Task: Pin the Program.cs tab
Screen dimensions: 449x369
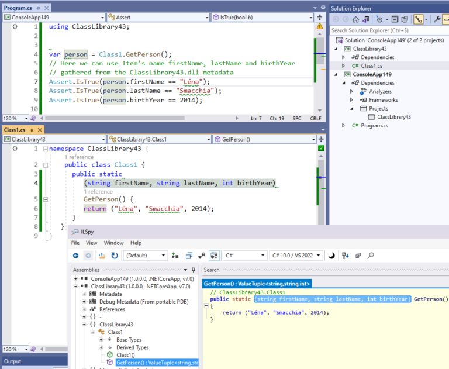Action: 39,8
